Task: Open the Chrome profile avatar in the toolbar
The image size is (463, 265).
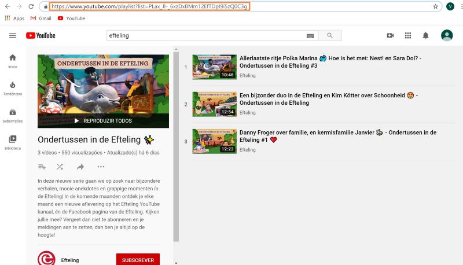Action: coord(450,6)
